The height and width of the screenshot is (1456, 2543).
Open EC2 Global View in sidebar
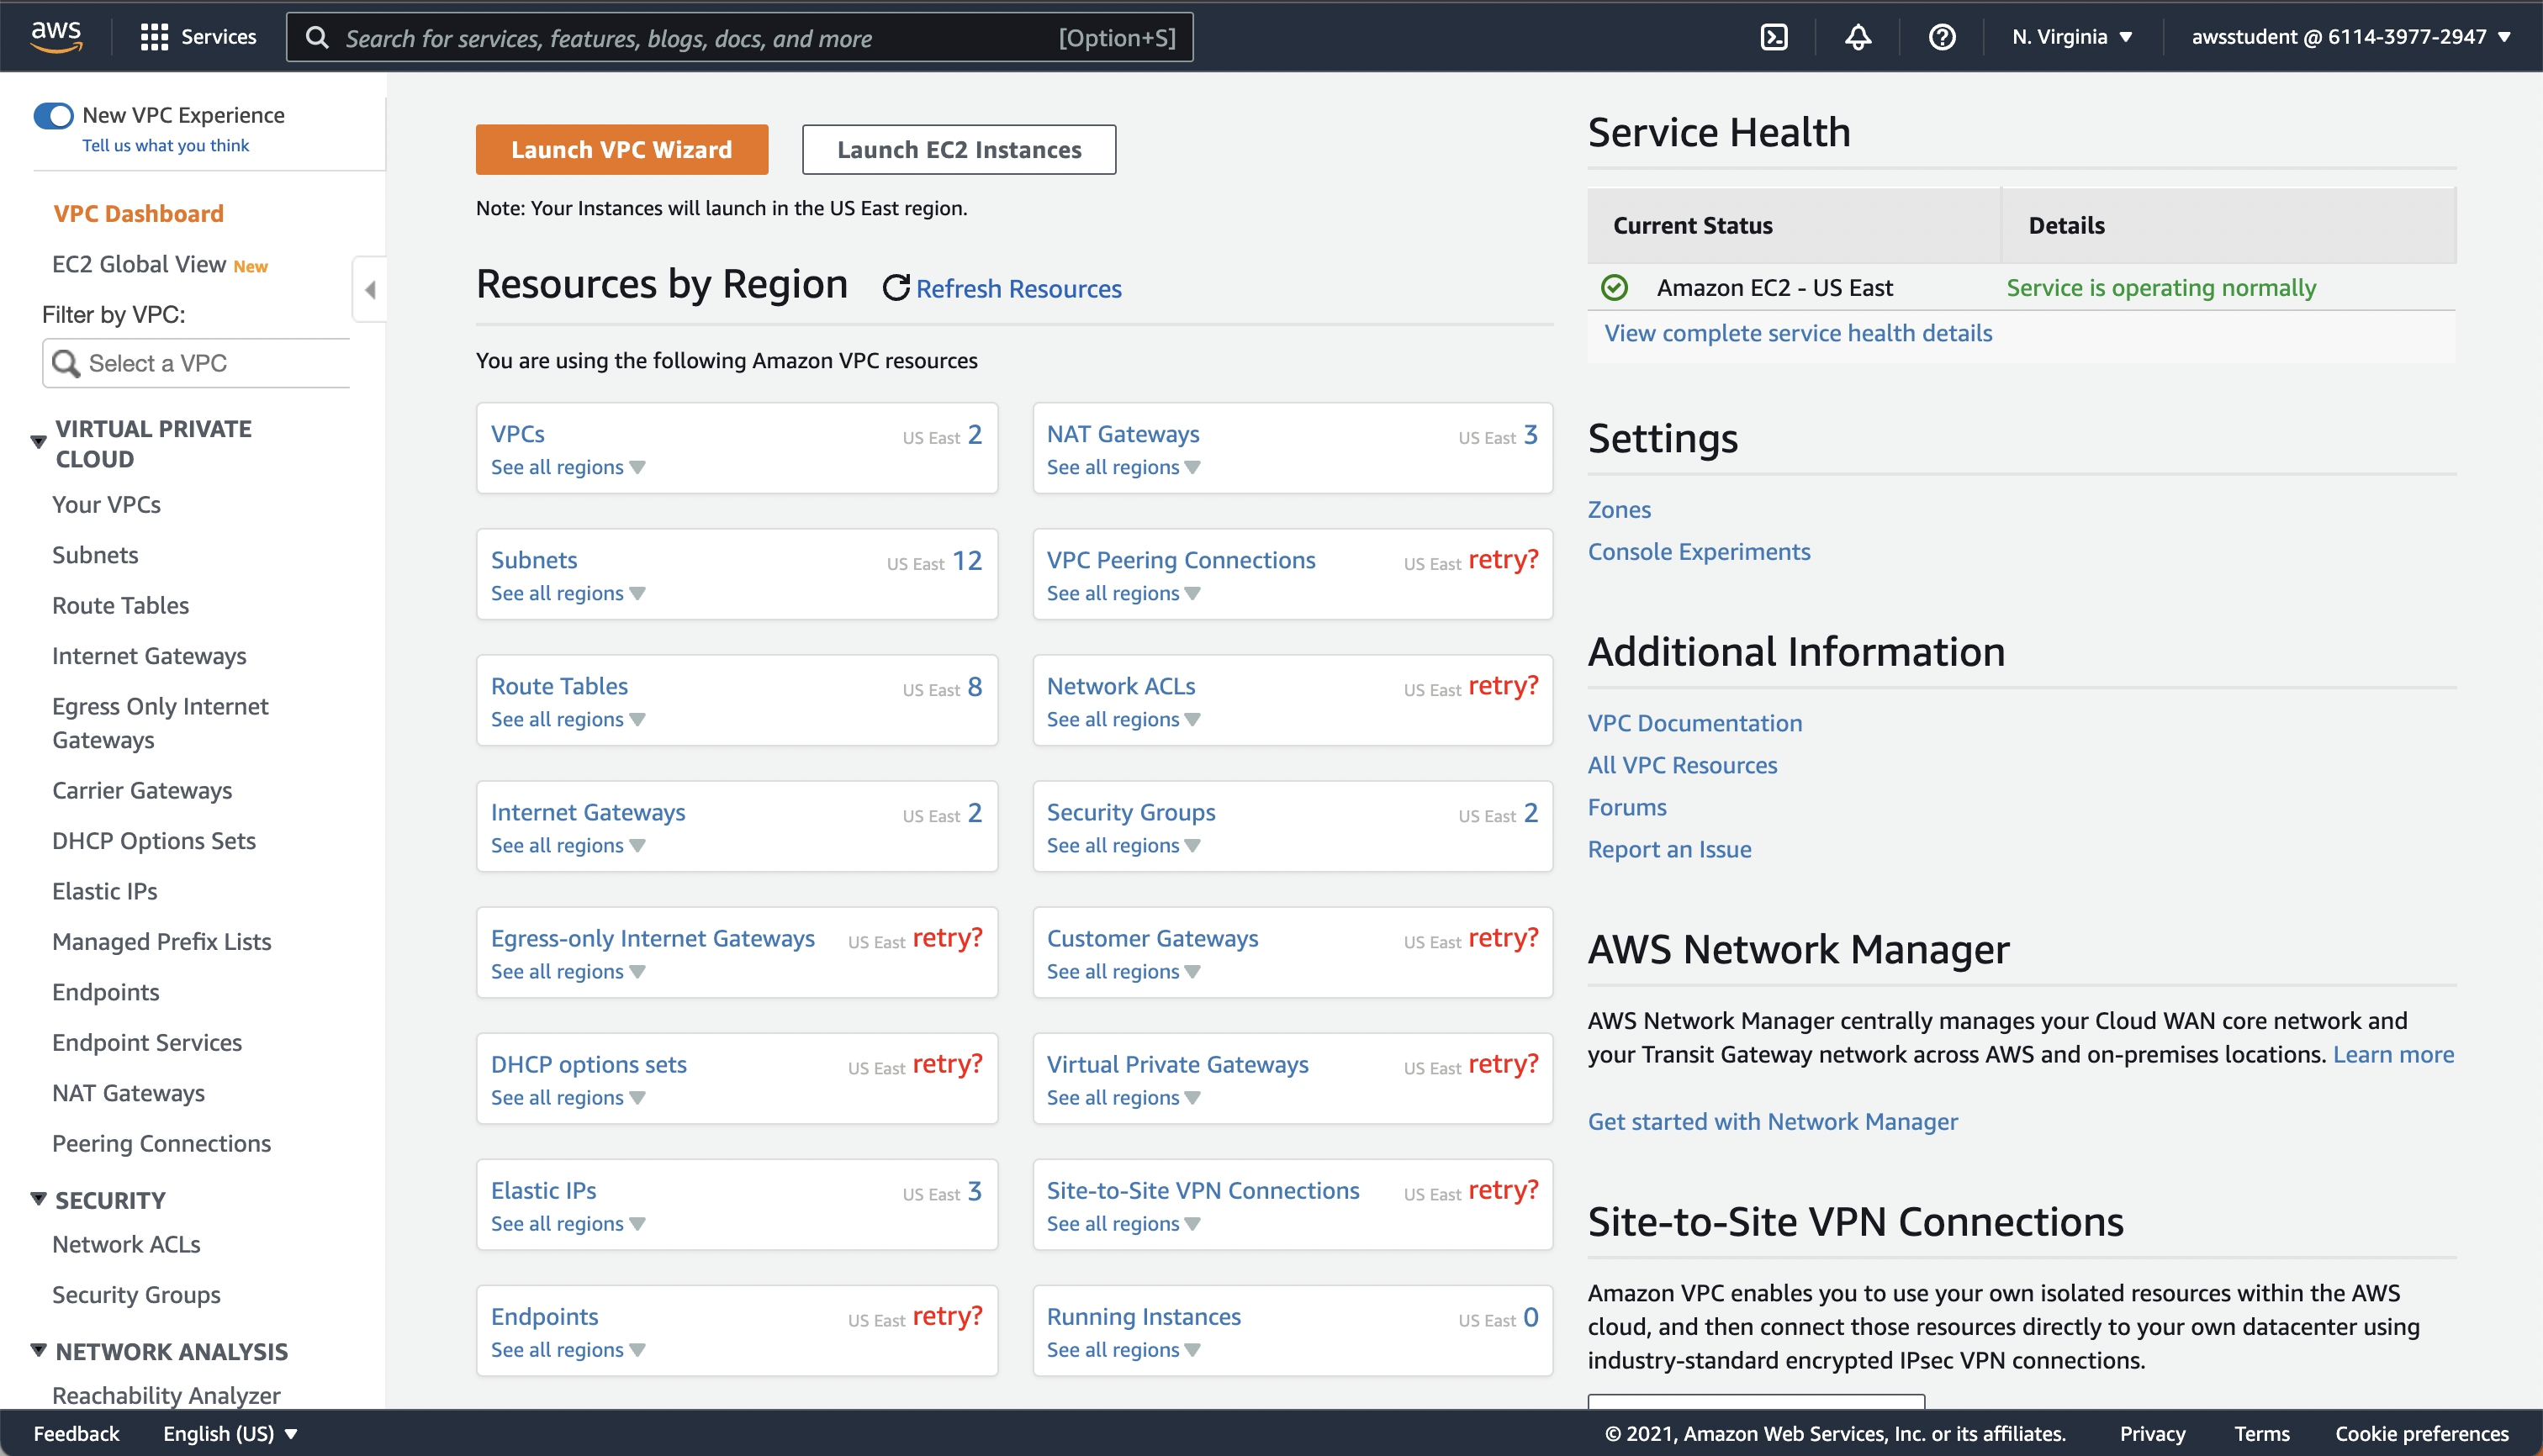(x=139, y=264)
